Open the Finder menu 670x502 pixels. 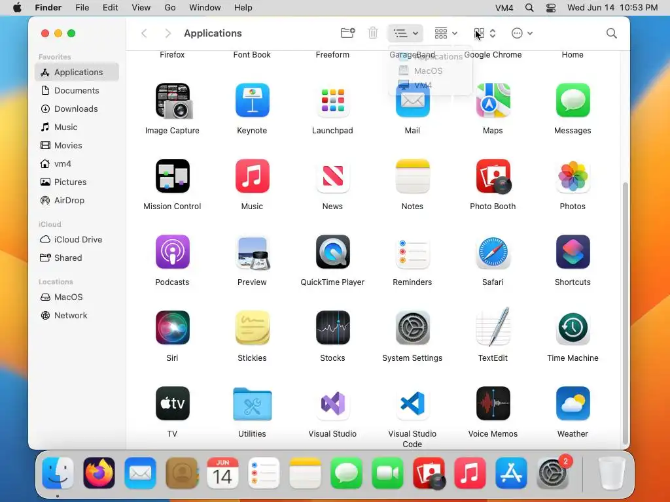[48, 8]
